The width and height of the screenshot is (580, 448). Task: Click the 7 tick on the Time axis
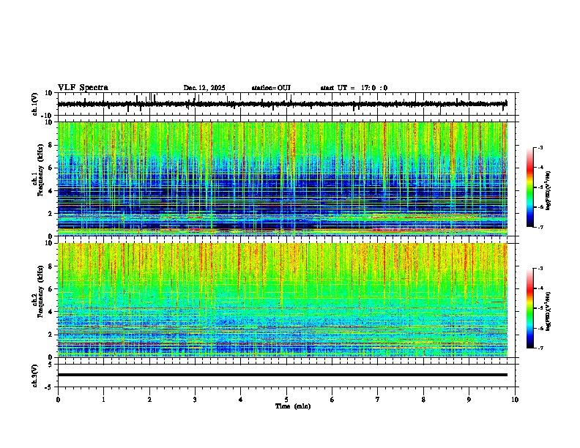(x=378, y=400)
